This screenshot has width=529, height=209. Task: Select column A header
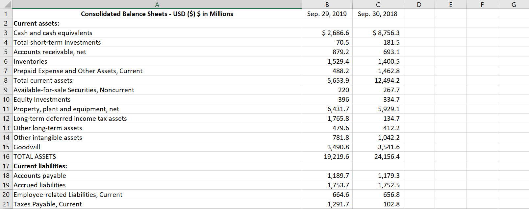[x=157, y=4]
